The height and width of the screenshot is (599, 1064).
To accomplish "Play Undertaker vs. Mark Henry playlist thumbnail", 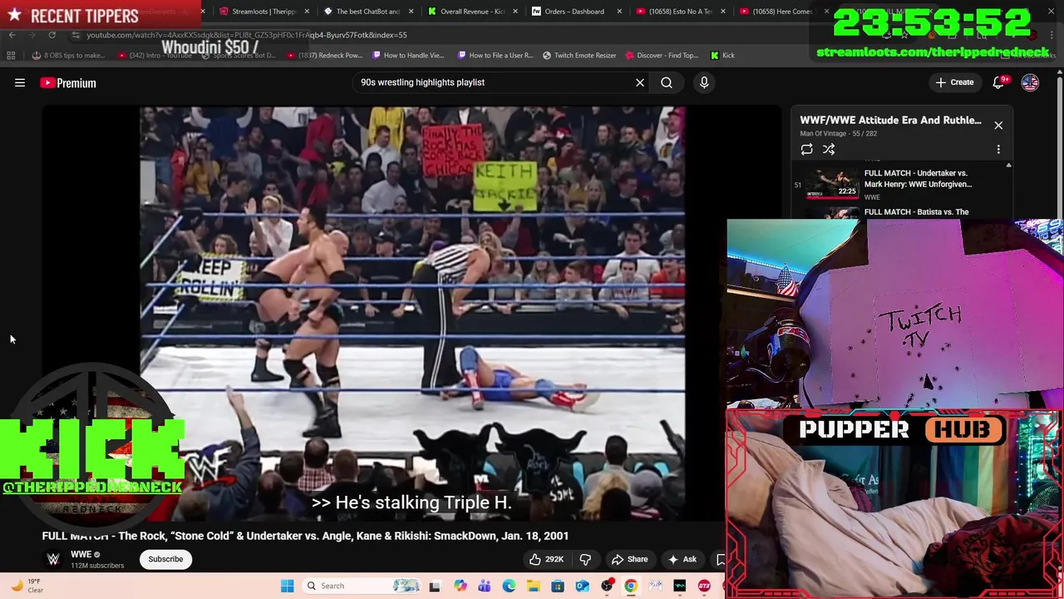I will 833,184.
